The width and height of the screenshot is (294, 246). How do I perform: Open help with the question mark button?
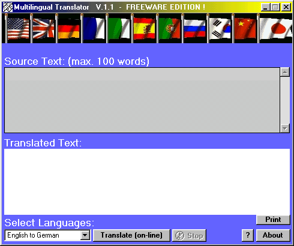tap(248, 235)
